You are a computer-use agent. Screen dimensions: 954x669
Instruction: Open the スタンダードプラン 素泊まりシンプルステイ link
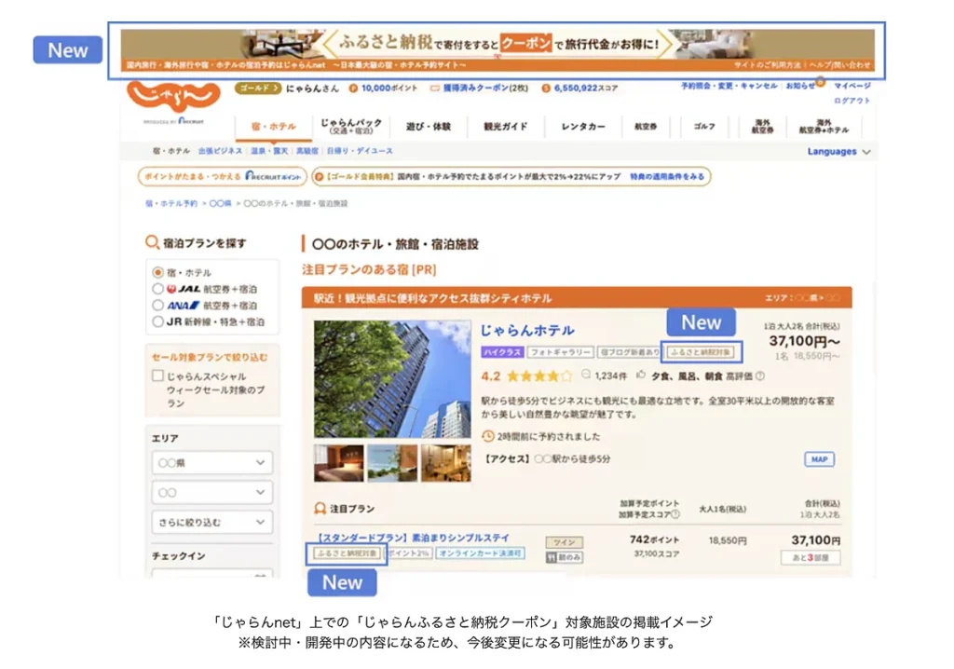414,538
